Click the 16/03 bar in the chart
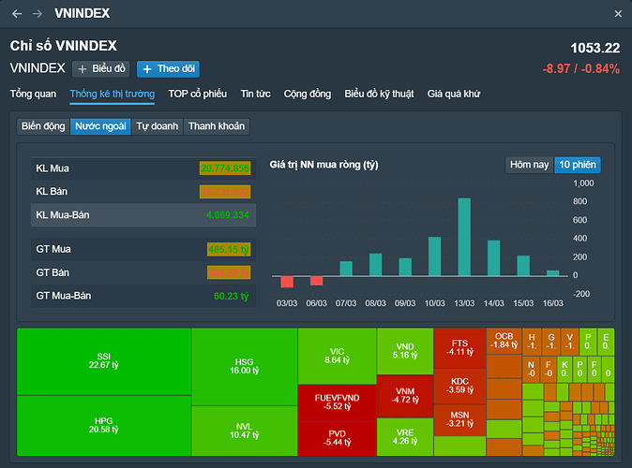Screen dimensions: 632x468 pos(552,273)
